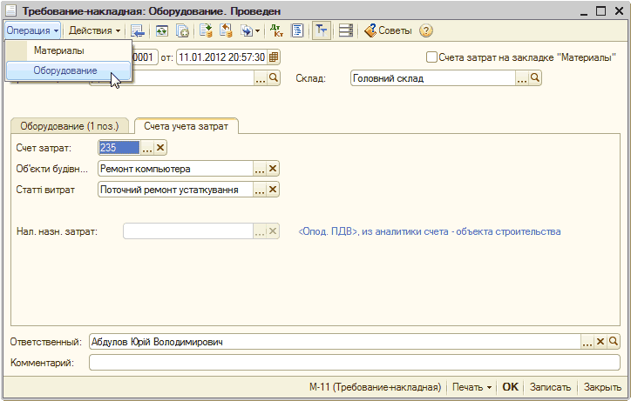This screenshot has height=401, width=631.
Task: Open Советы tips button
Action: point(388,30)
